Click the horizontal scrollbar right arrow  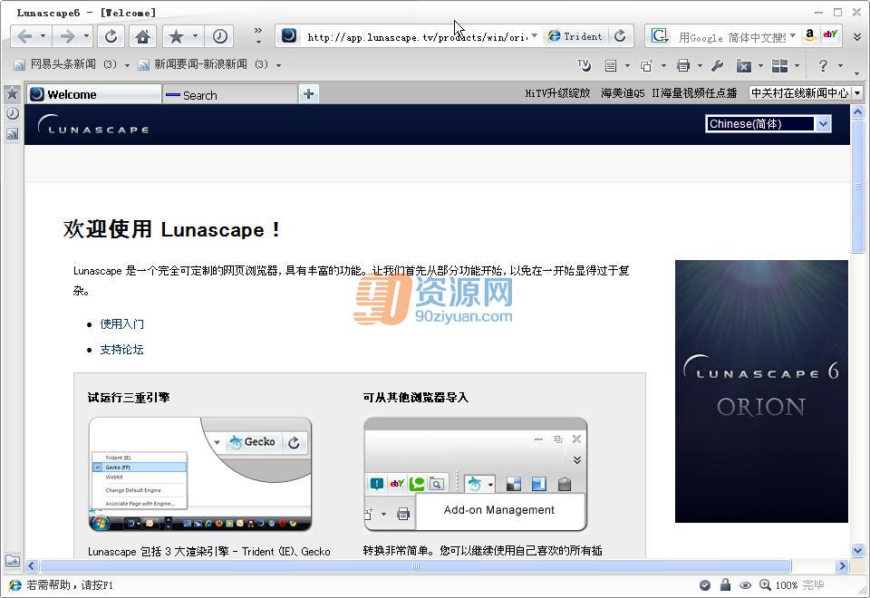[x=842, y=565]
